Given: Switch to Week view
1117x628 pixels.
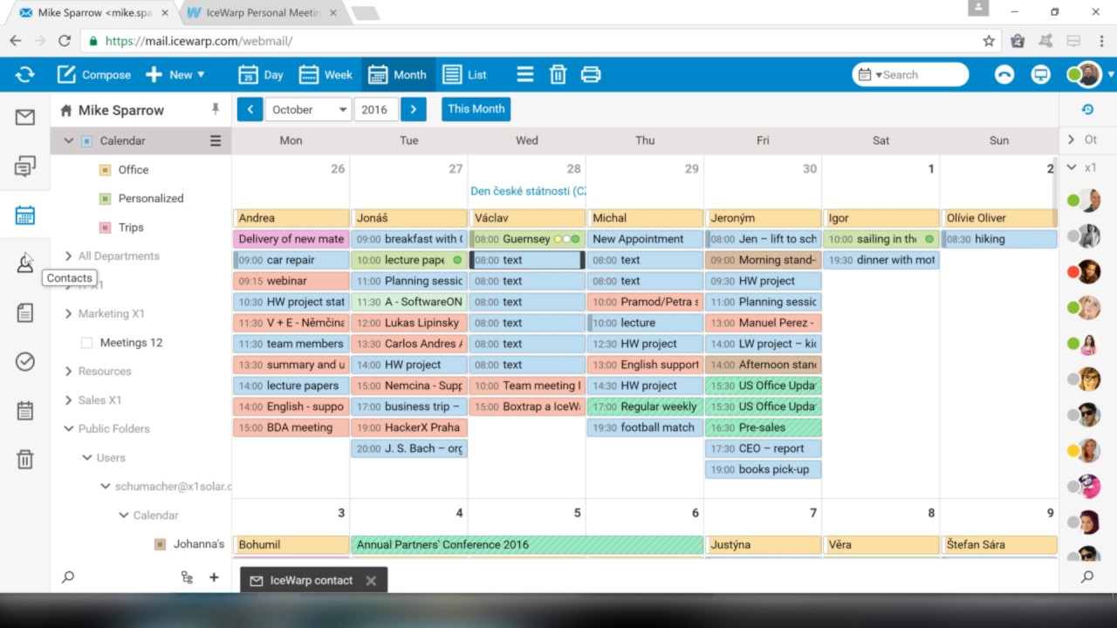Looking at the screenshot, I should click(x=326, y=75).
